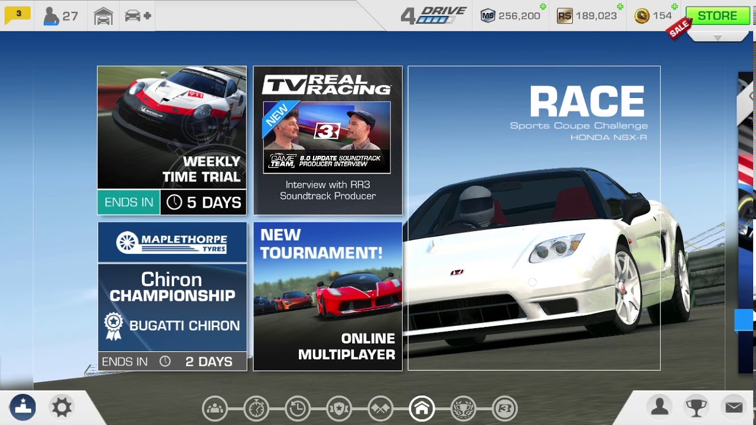Open the Chiron Championship tile
Viewport: 756px width, 425px height.
(x=172, y=296)
